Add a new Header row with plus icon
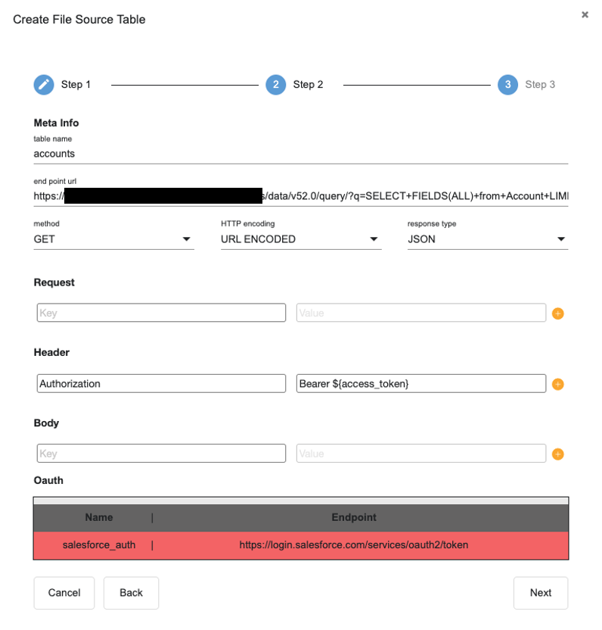Viewport: 602px width, 630px height. click(558, 384)
